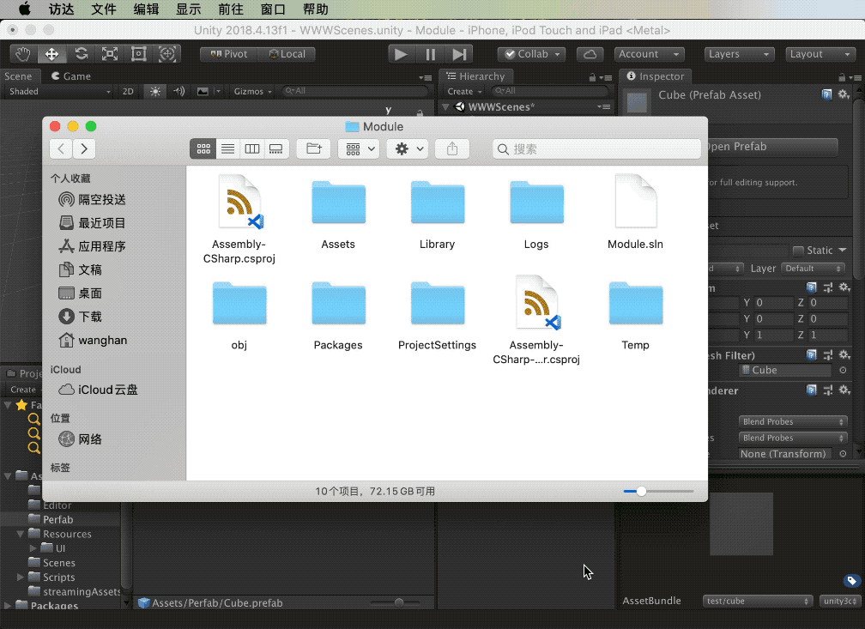Viewport: 865px width, 629px height.
Task: Open the AssetBundle test/cube dropdown
Action: pyautogui.click(x=758, y=601)
